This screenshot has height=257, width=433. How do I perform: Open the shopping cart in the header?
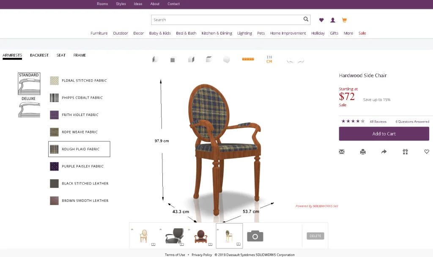pyautogui.click(x=344, y=20)
